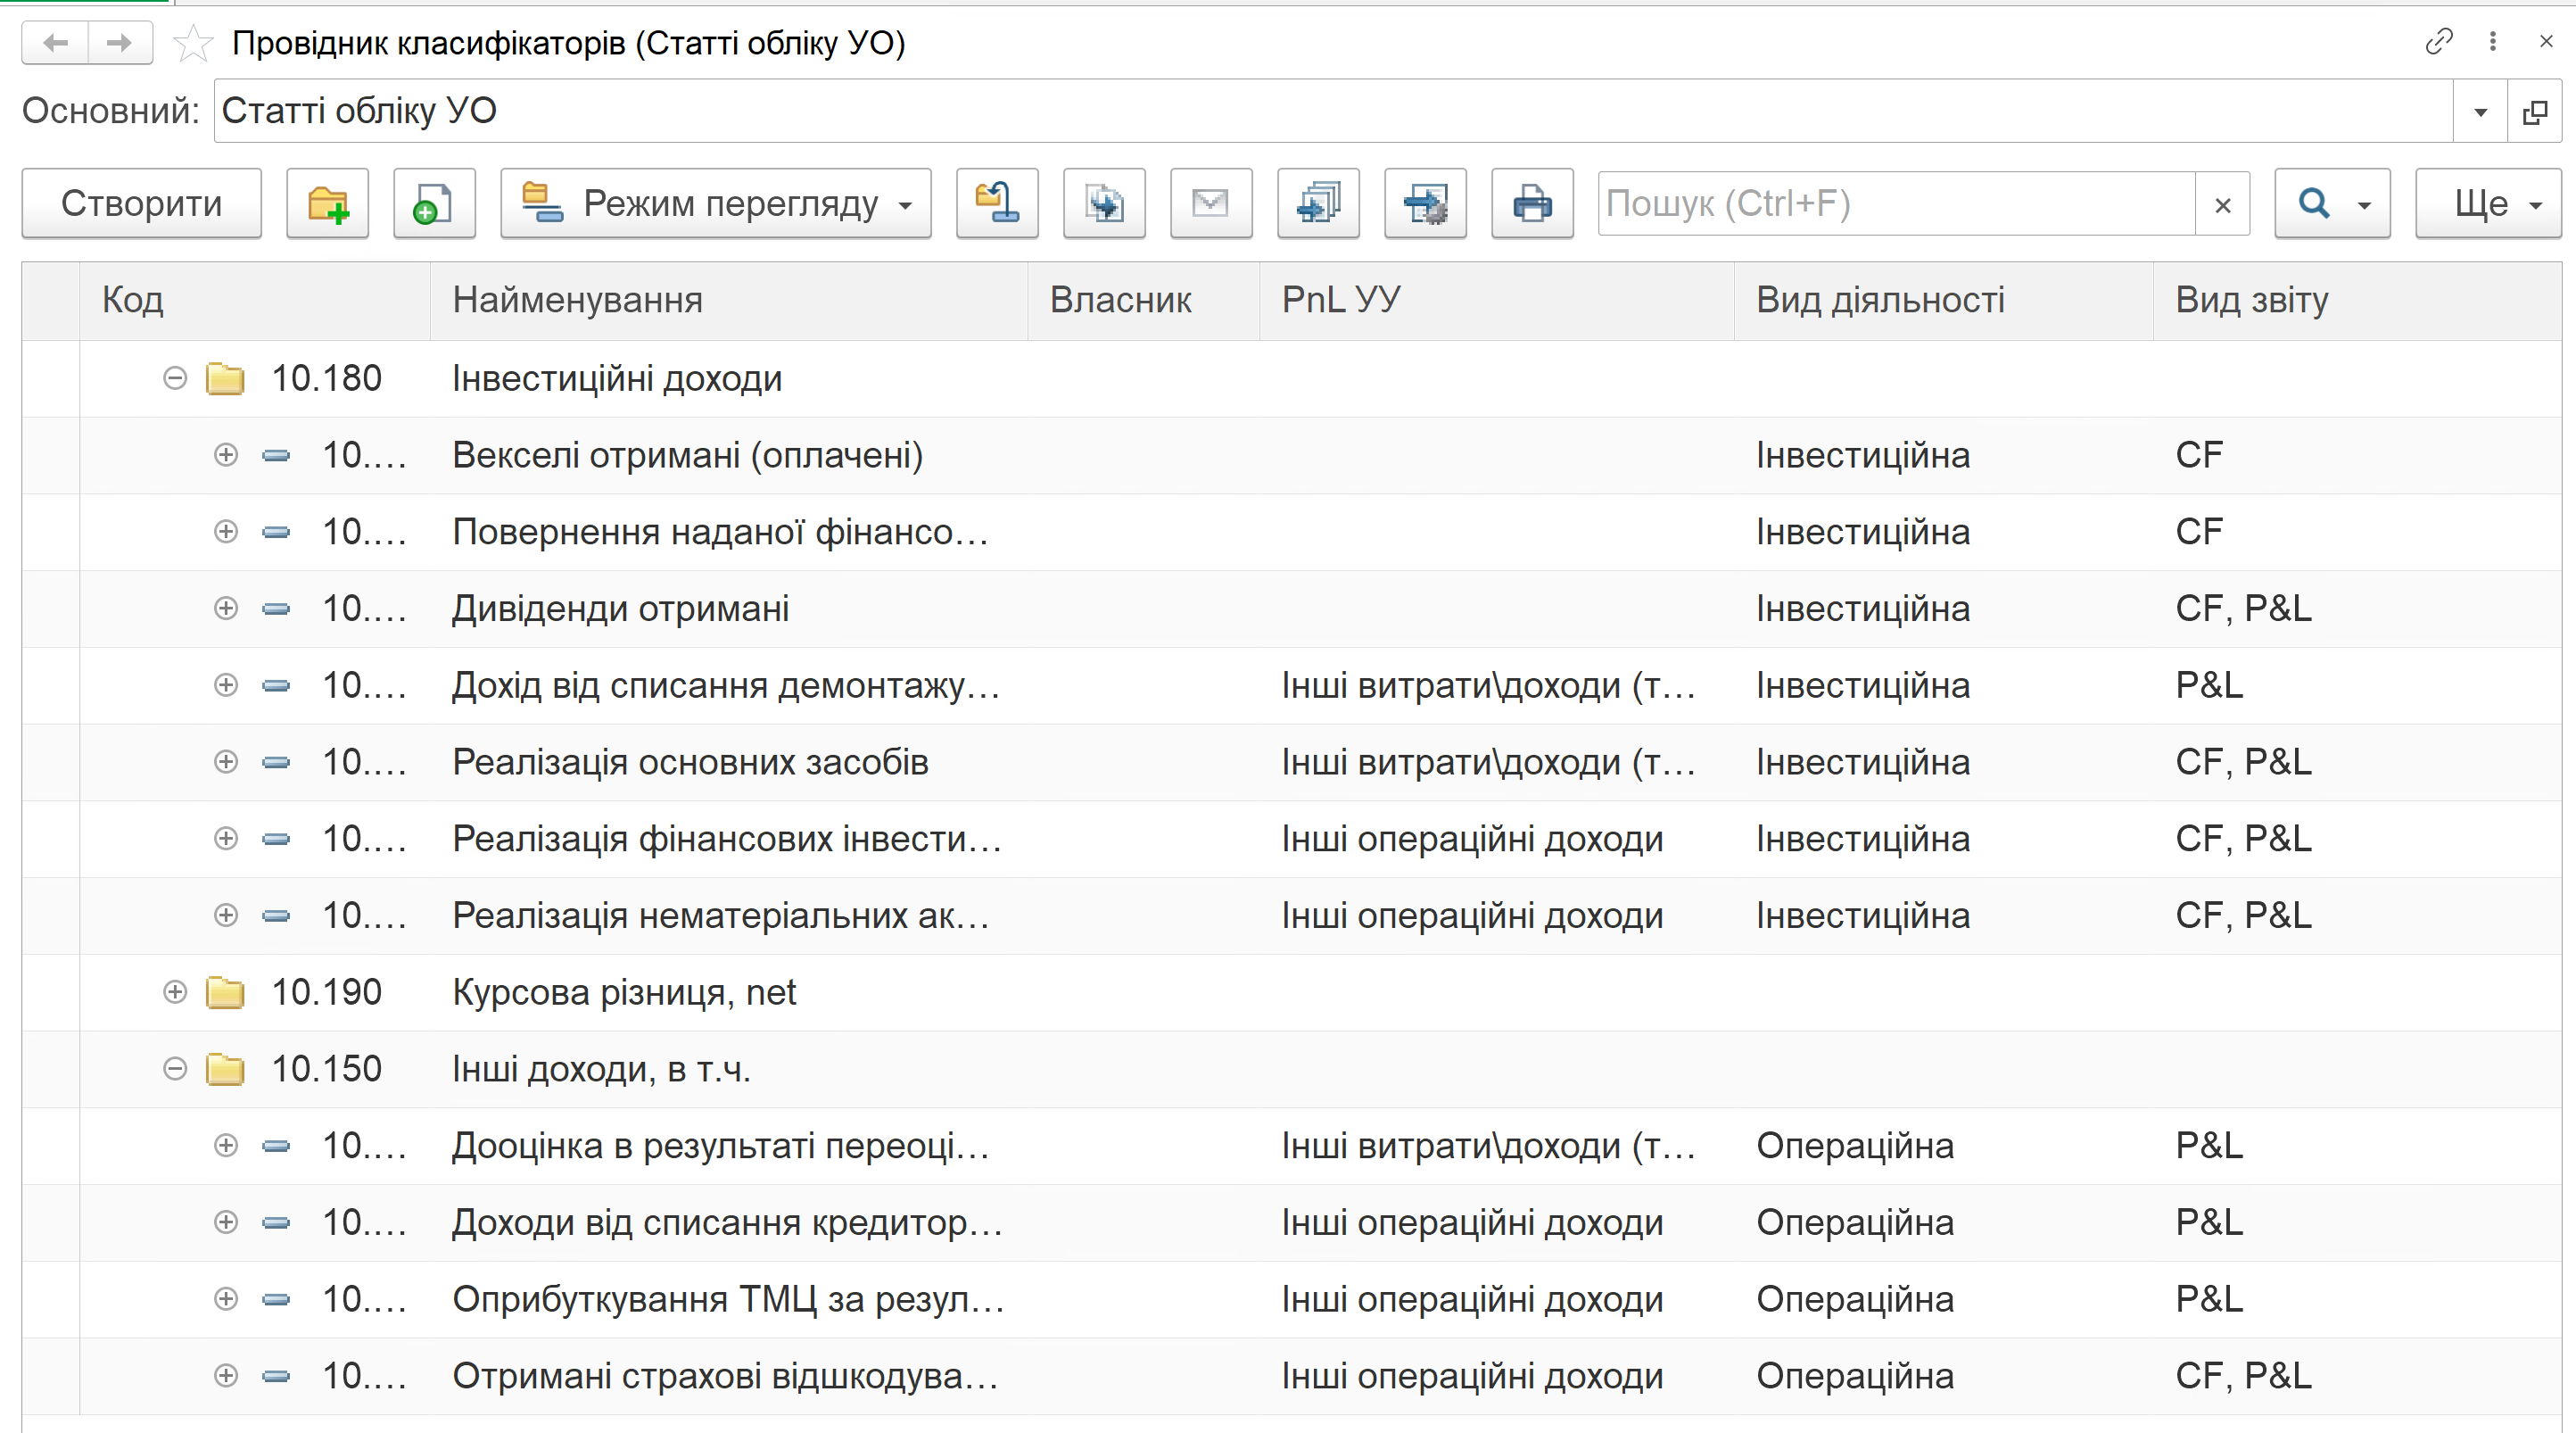Print the list with printer icon
Image resolution: width=2576 pixels, height=1433 pixels.
tap(1532, 203)
